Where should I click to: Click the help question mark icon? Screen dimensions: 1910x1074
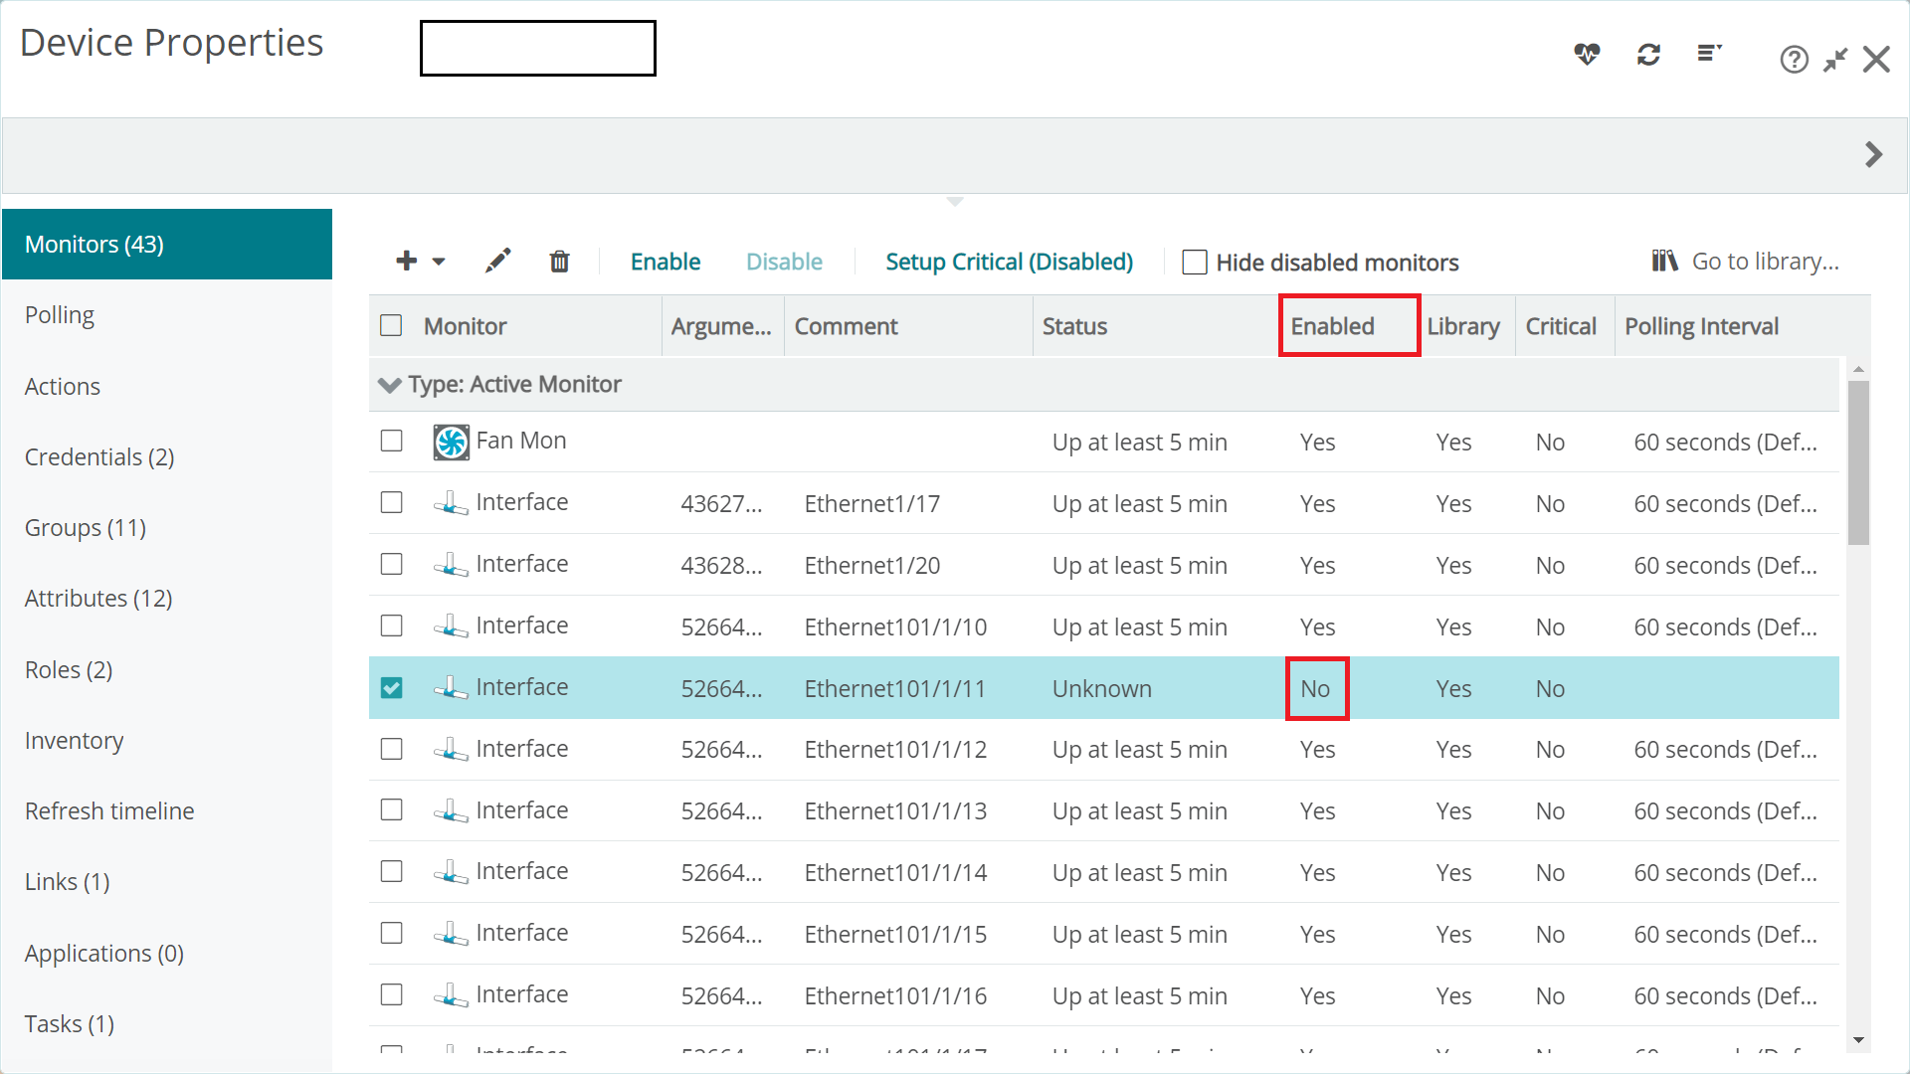pos(1795,60)
